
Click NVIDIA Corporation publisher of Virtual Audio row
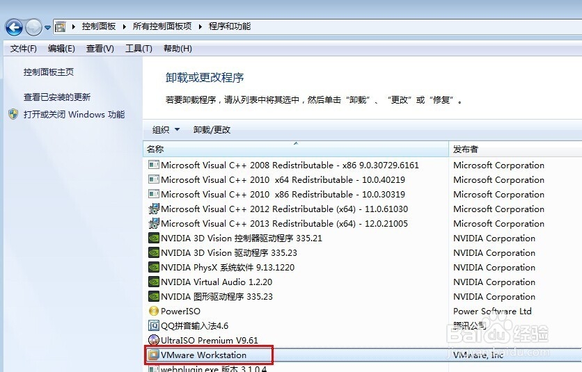click(x=494, y=282)
